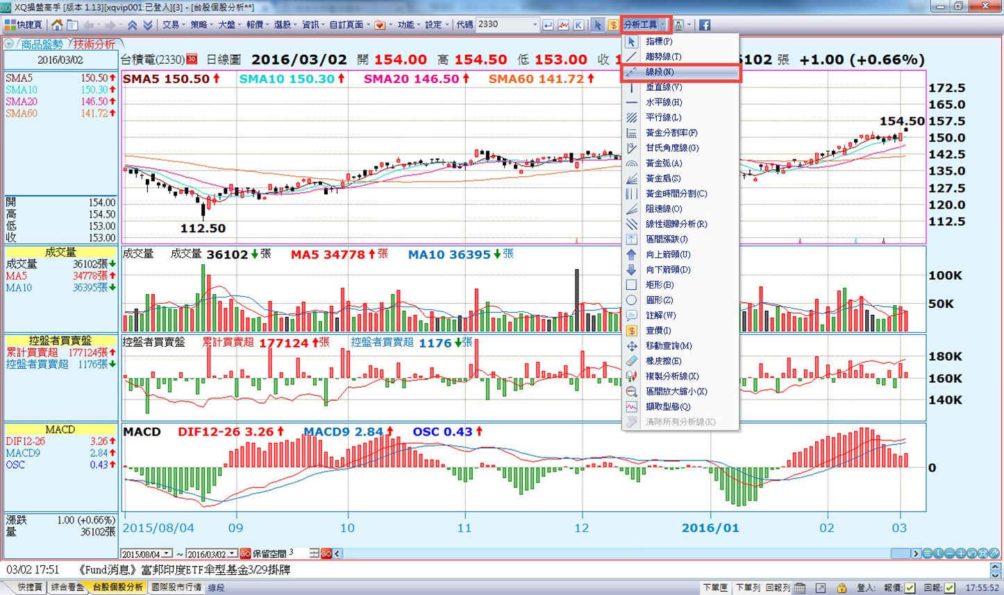Select the pointer cursor tool in toolbar

click(598, 25)
